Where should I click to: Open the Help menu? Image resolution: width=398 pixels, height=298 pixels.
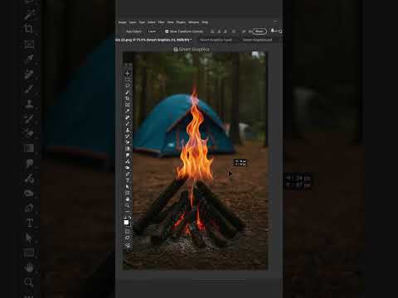(x=205, y=22)
